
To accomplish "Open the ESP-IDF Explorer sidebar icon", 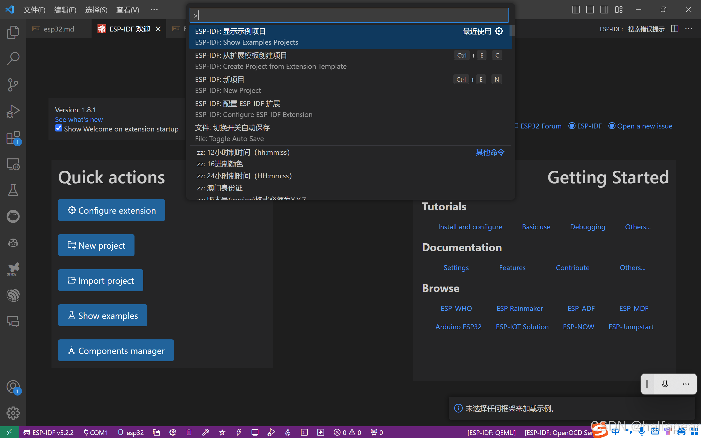I will [x=13, y=295].
